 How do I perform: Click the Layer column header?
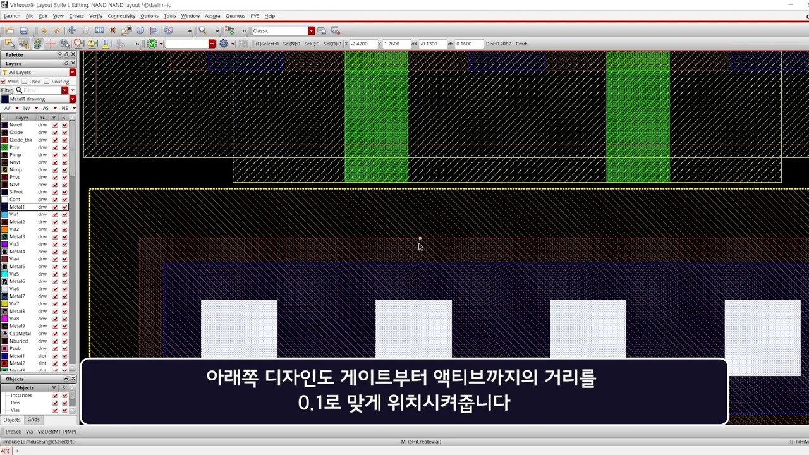[22, 118]
